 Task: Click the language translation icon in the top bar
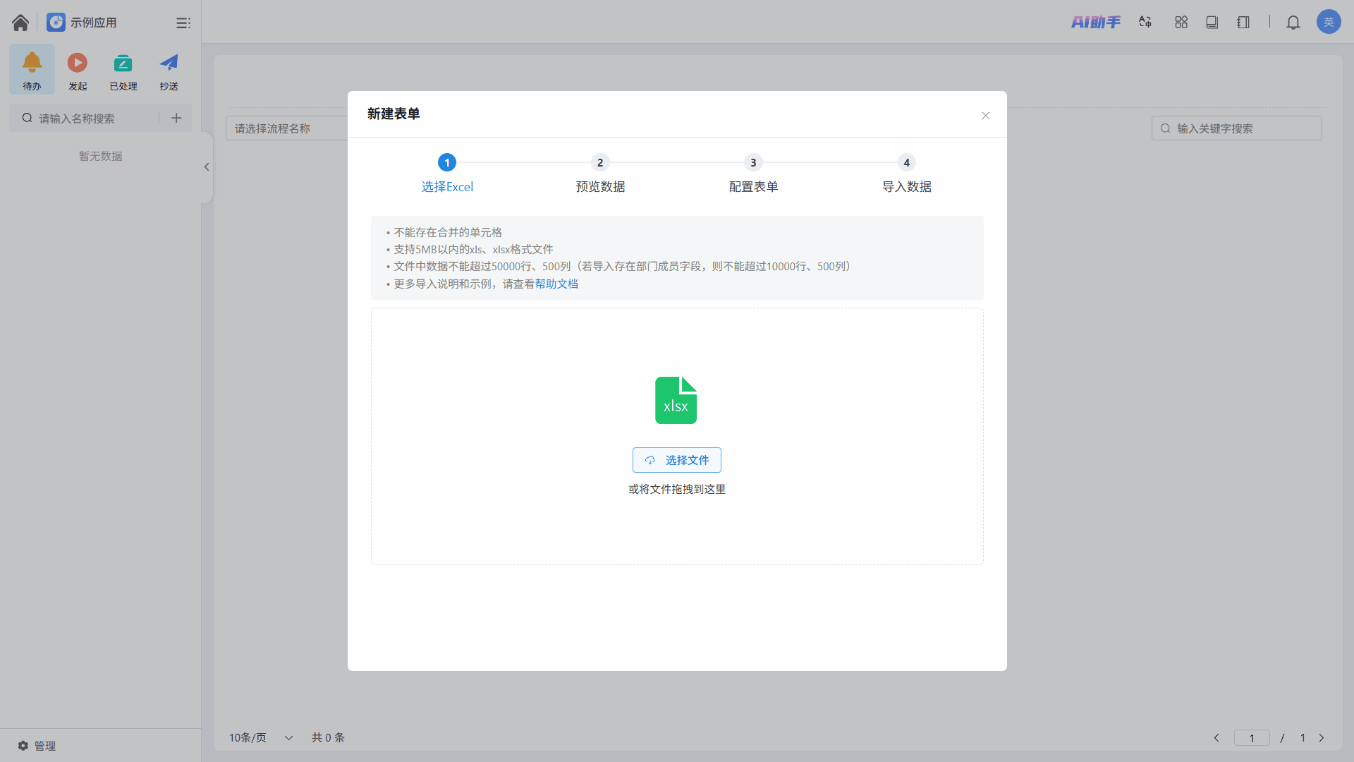(x=1145, y=23)
